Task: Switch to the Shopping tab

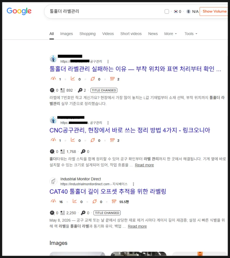Action: coord(87,34)
